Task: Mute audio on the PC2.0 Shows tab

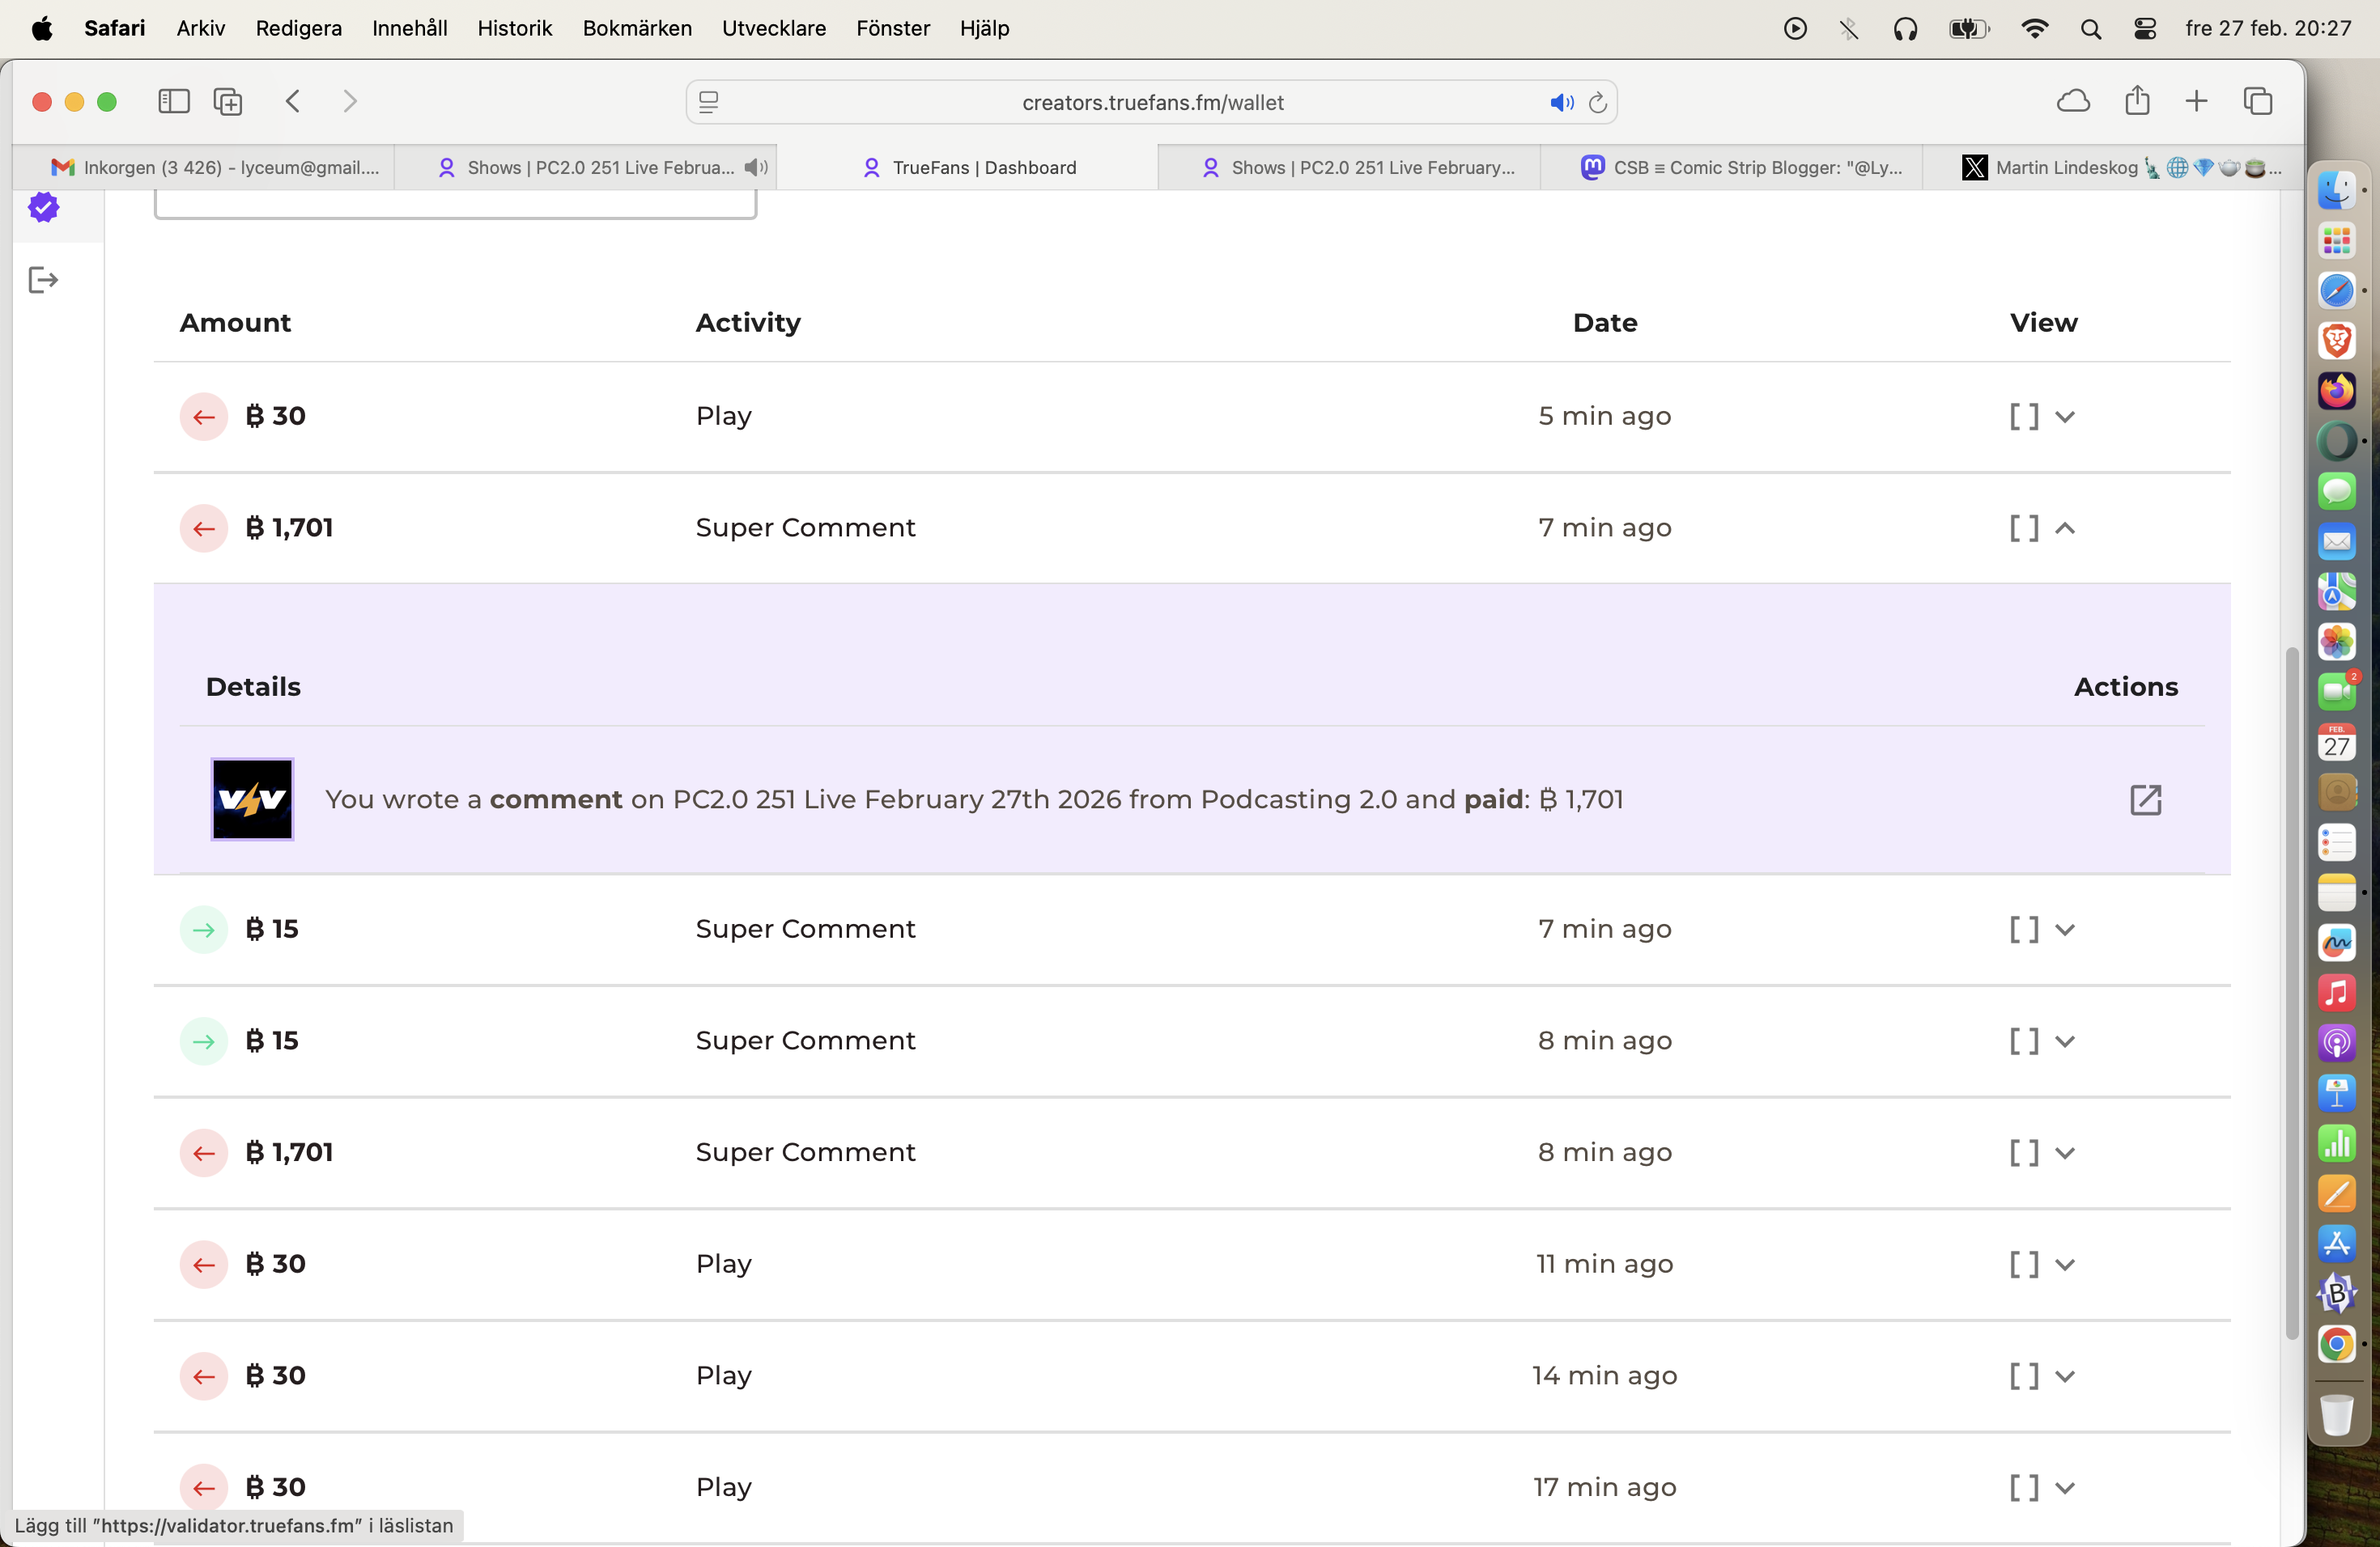Action: [756, 168]
